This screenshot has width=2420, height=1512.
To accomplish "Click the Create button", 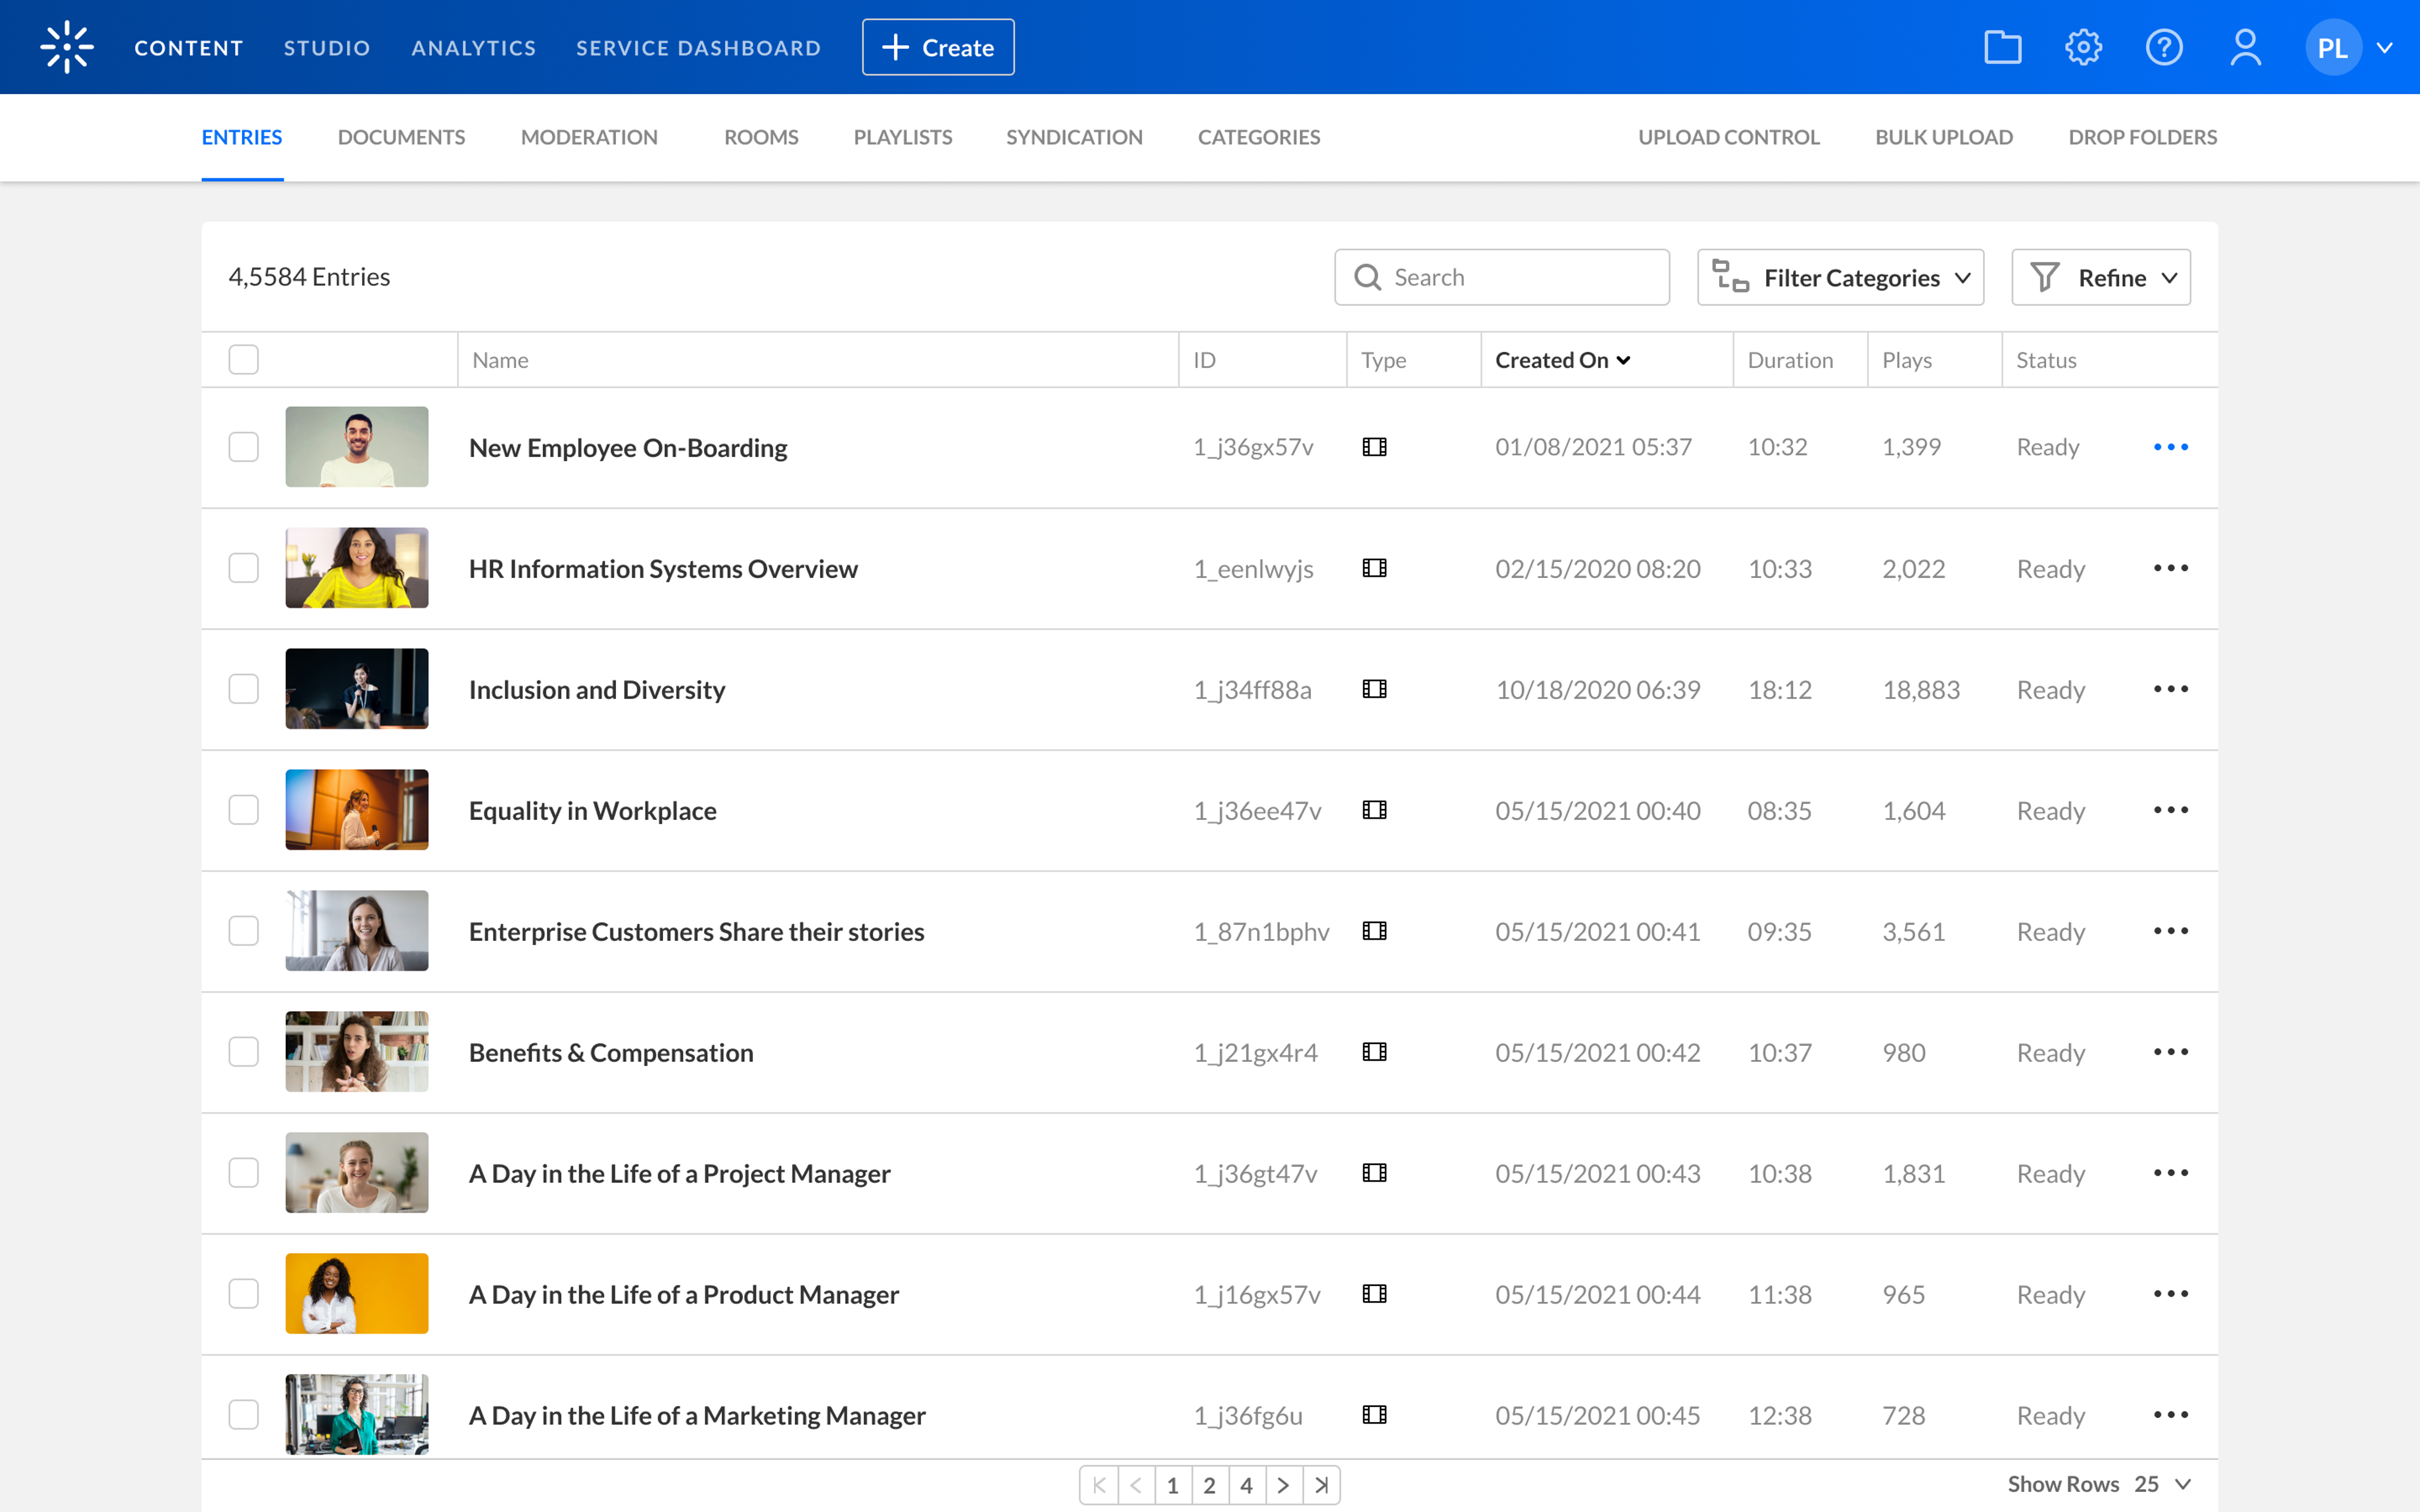I will 937,47.
